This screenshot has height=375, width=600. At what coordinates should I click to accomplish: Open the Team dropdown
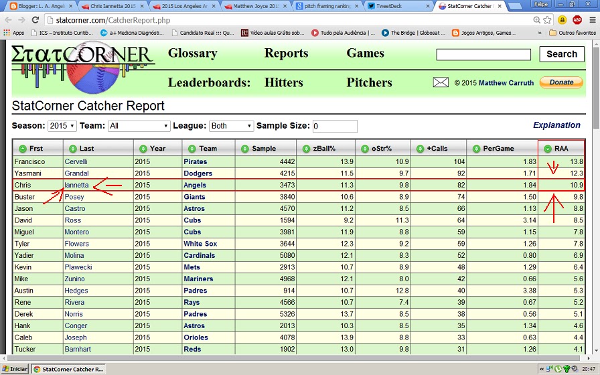[x=139, y=126]
